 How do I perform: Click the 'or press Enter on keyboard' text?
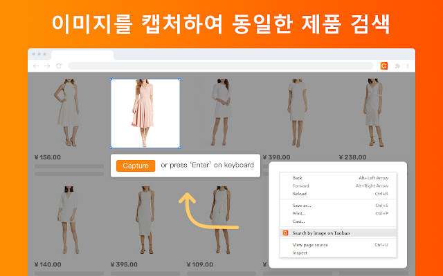tap(208, 165)
